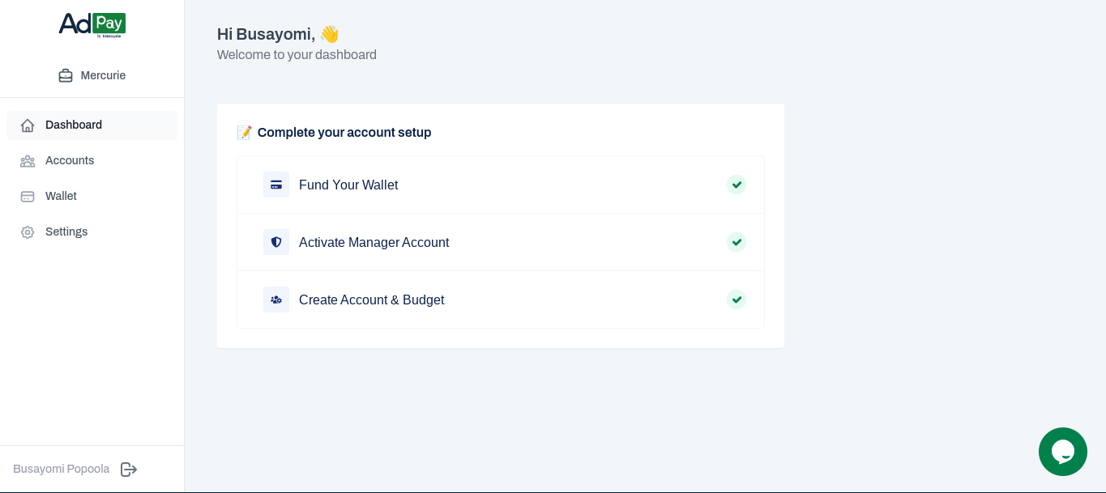Screen dimensions: 1106x493
Task: Click the Fund Your Wallet green checkmark
Action: (737, 185)
